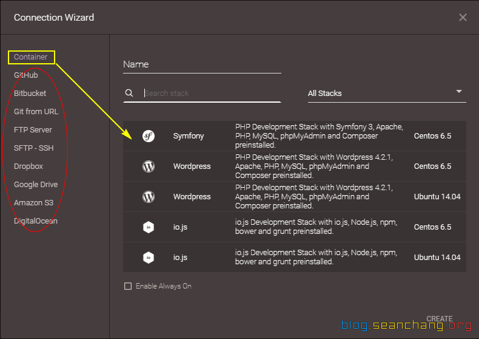Click the Connection Wizard title
Screen dimensions: 479x339
click(54, 18)
